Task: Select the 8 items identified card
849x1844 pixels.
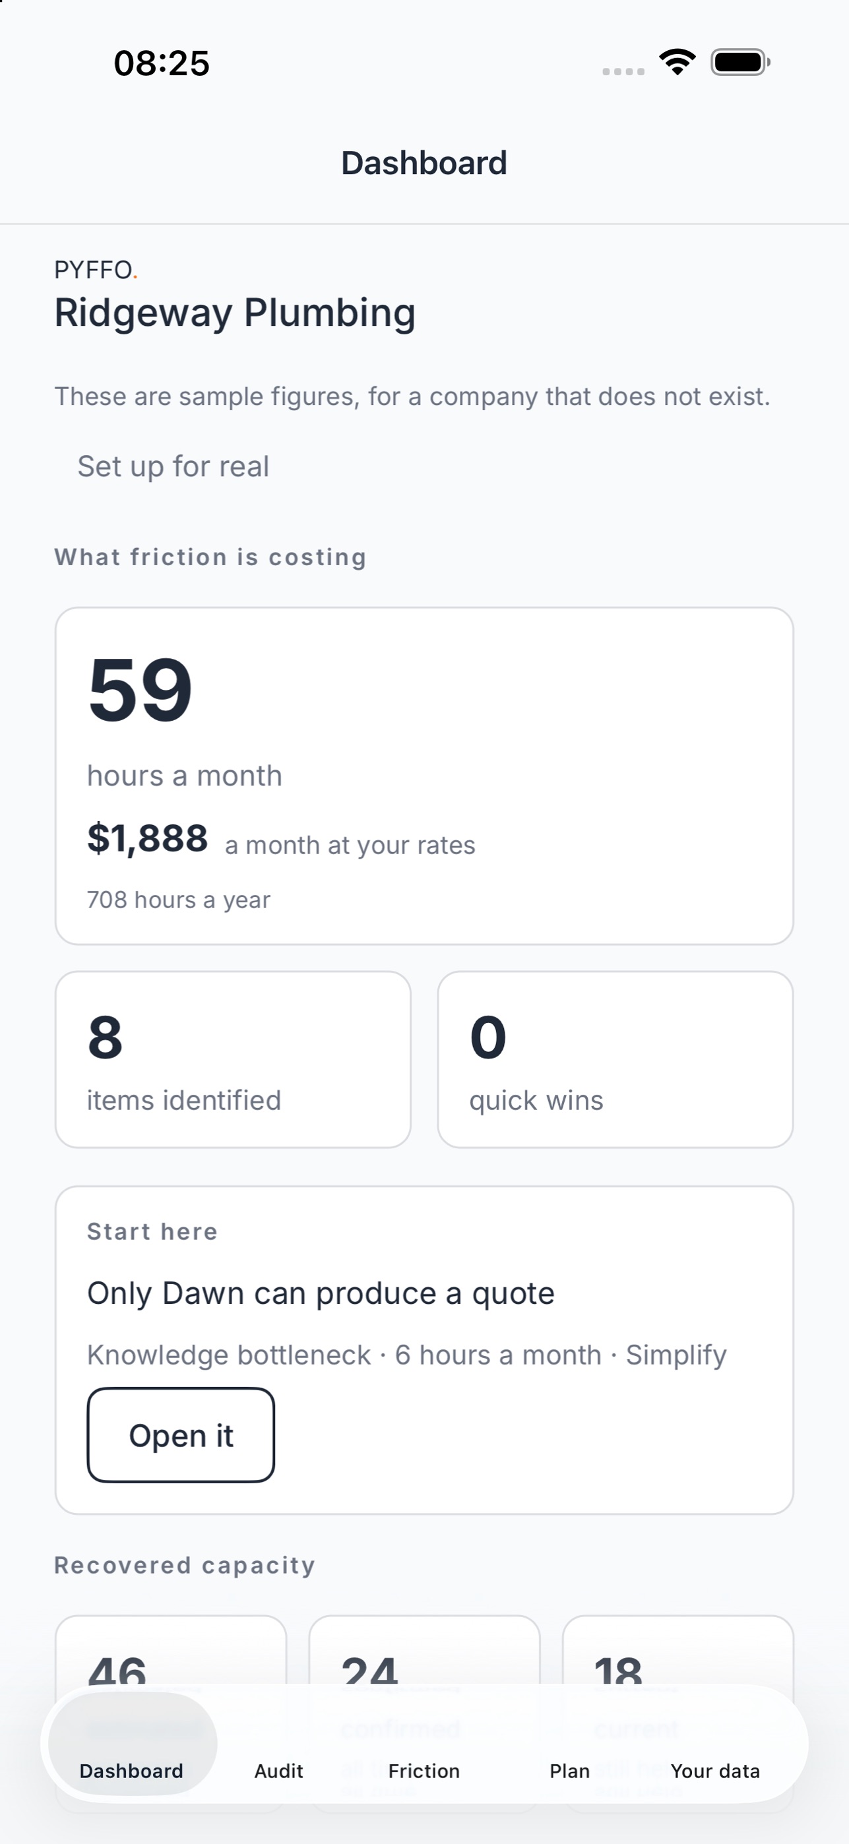Action: click(234, 1059)
